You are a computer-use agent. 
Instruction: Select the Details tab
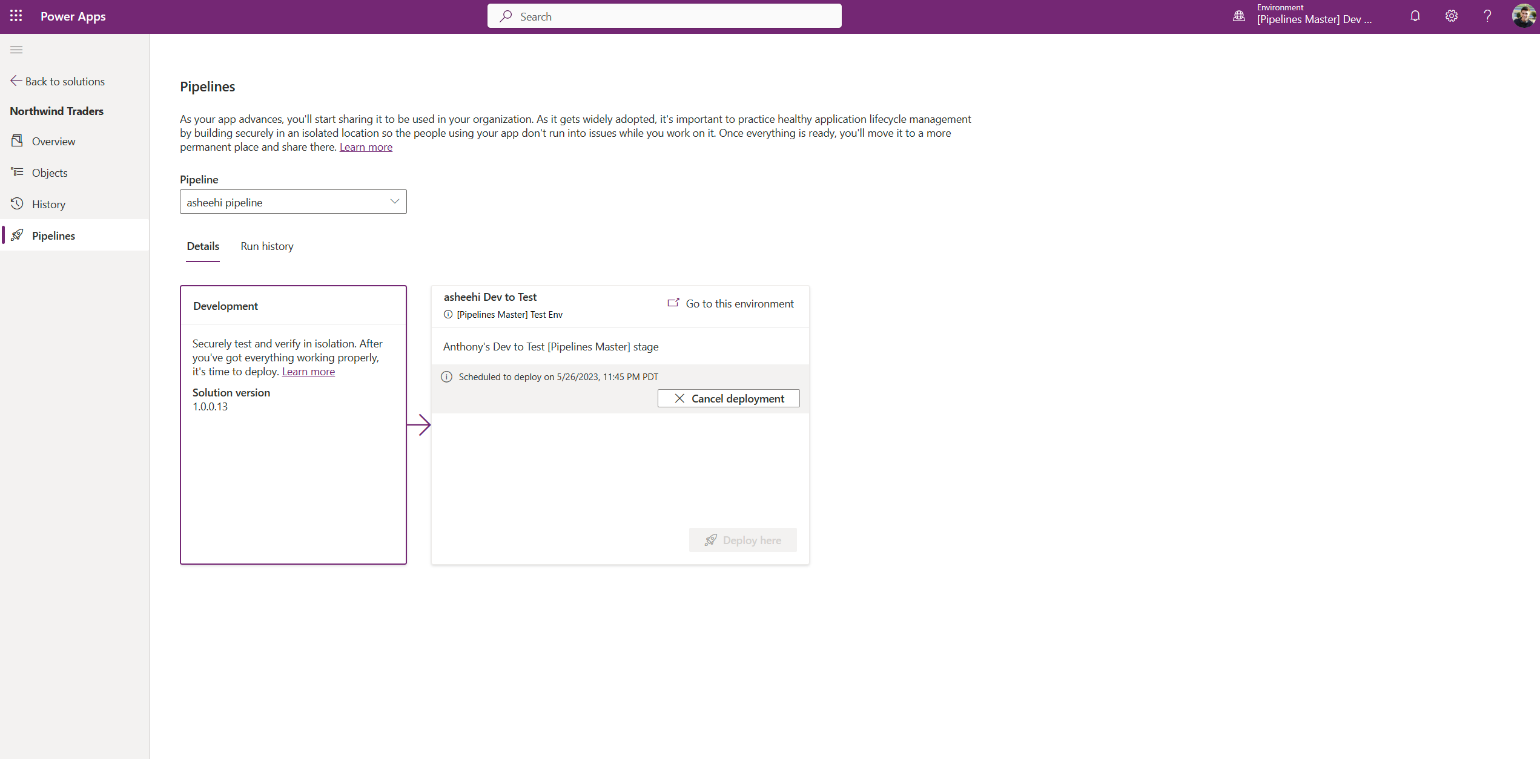pos(203,246)
